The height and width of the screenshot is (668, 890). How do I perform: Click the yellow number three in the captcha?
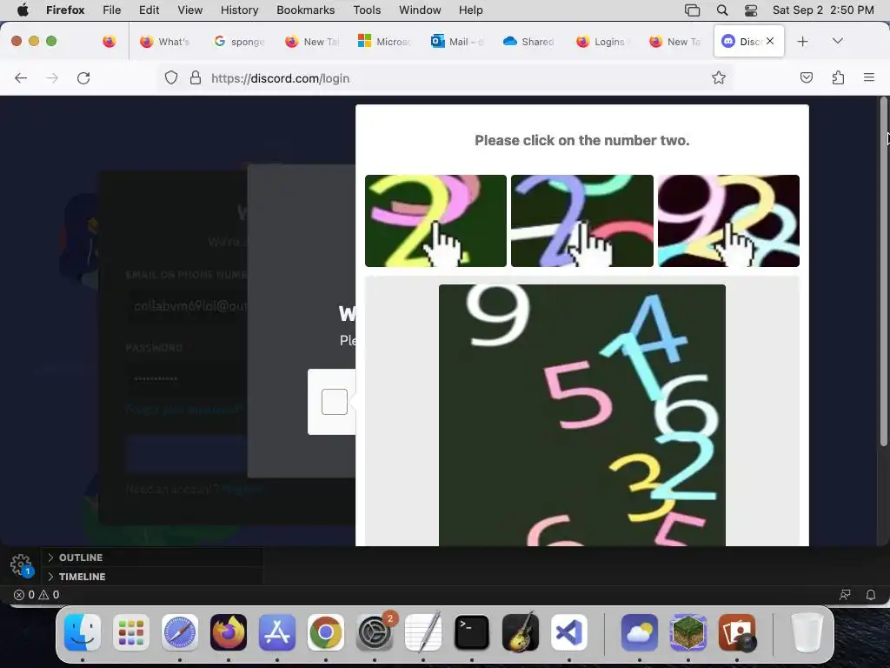point(641,487)
